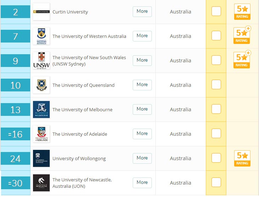The height and width of the screenshot is (197, 259).
Task: Show More for University of Adelaide
Action: [x=142, y=134]
